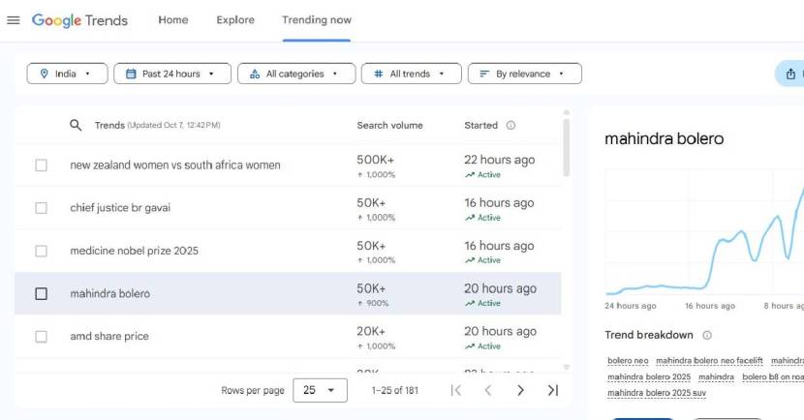Expand the Past 24 hours filter
Image resolution: width=804 pixels, height=420 pixels.
coord(172,74)
